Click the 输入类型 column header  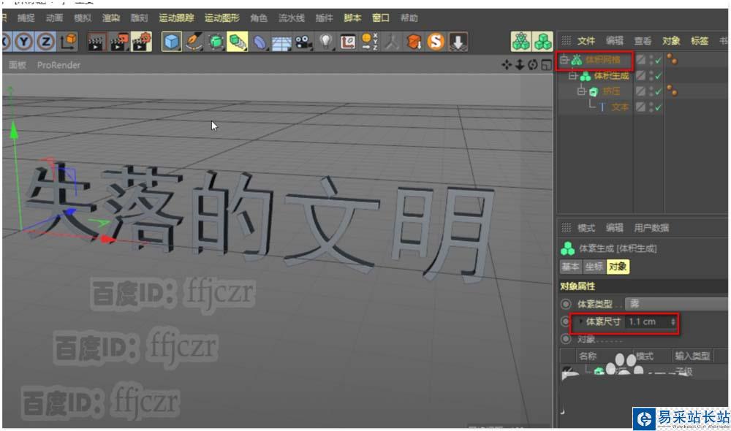pyautogui.click(x=692, y=356)
